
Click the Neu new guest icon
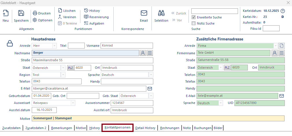[5, 13]
